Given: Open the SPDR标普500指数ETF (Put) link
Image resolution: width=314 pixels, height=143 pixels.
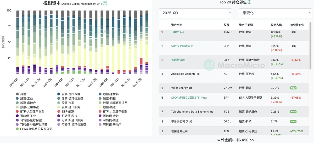Looking at the screenshot, I should (189, 98).
